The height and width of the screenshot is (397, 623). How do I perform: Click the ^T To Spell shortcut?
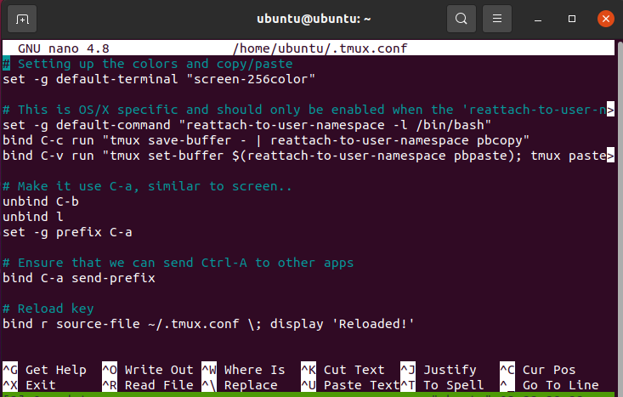[x=442, y=385]
